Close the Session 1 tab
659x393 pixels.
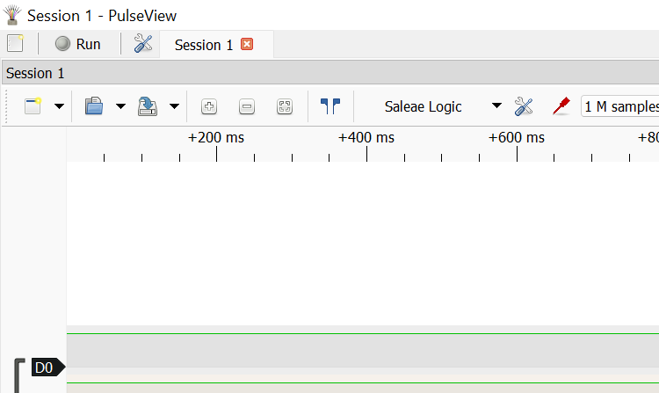click(x=247, y=44)
